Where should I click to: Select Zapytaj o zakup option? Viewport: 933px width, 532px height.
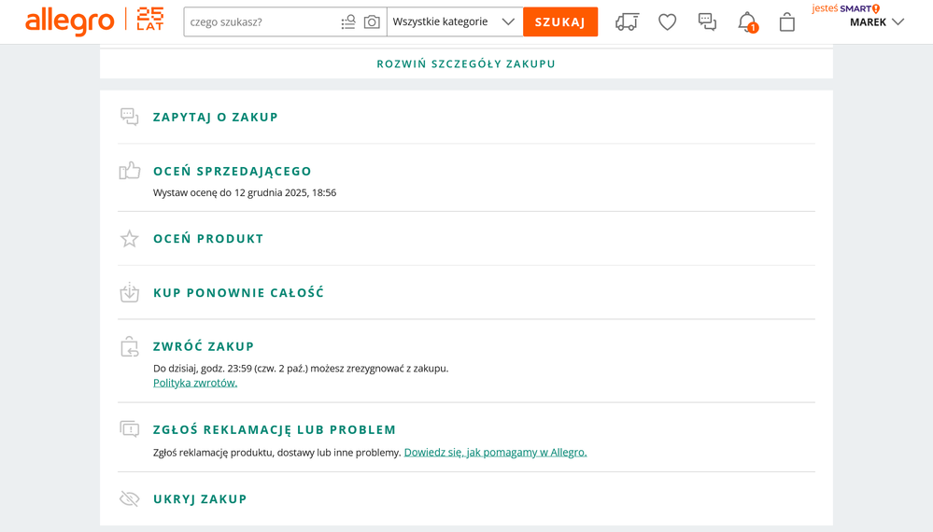[216, 118]
